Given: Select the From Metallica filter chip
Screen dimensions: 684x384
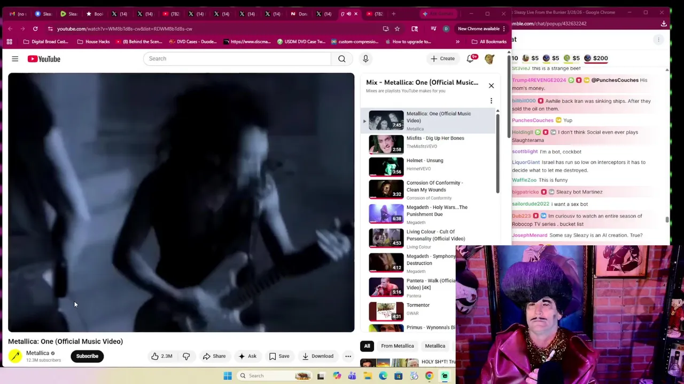Looking at the screenshot, I should pyautogui.click(x=398, y=346).
